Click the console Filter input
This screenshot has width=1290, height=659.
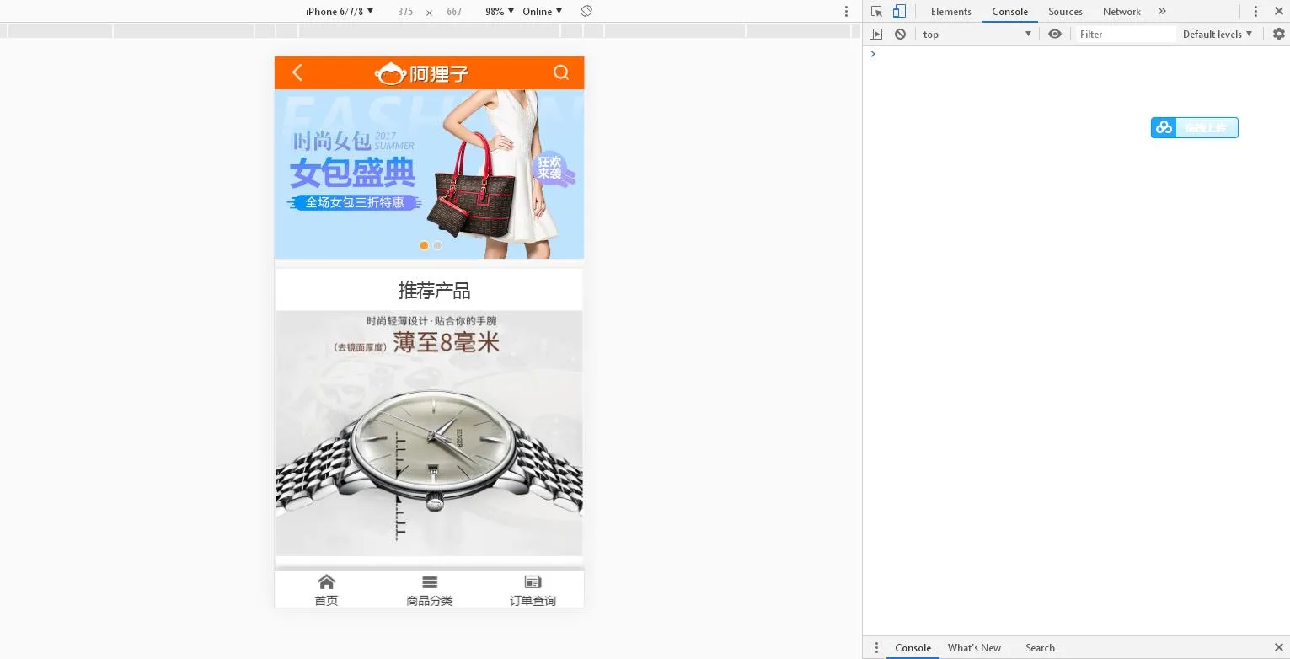pyautogui.click(x=1126, y=34)
